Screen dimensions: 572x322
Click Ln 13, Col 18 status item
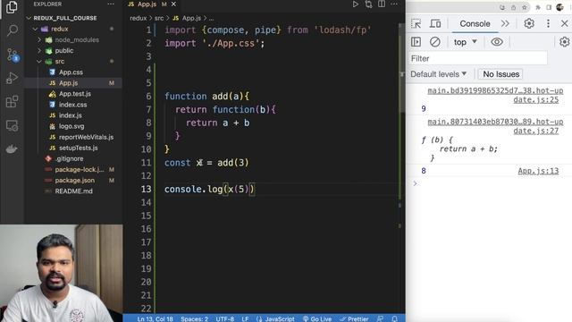pos(155,318)
